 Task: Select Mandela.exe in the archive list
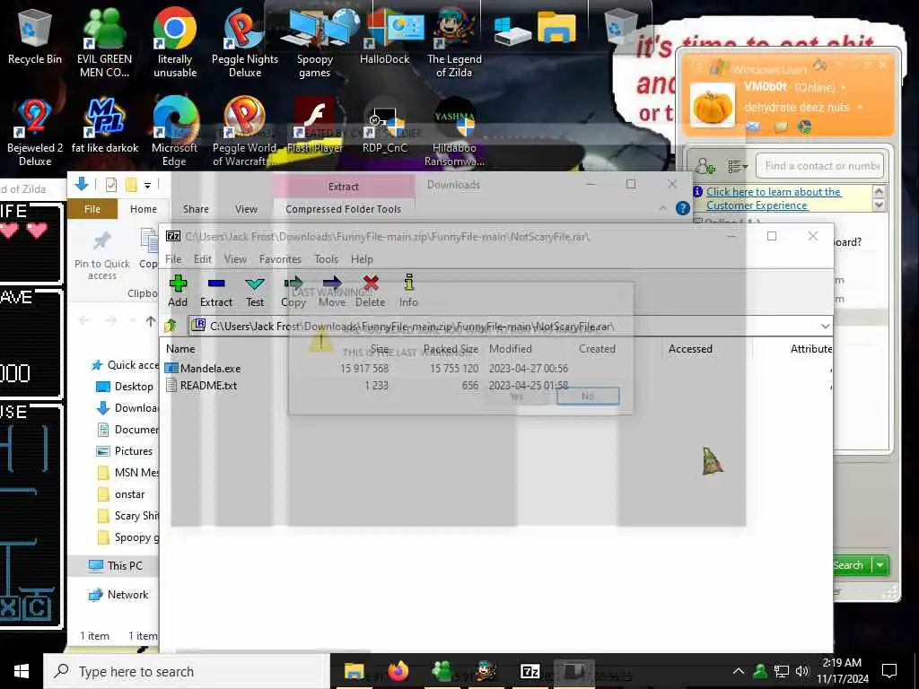pyautogui.click(x=210, y=369)
